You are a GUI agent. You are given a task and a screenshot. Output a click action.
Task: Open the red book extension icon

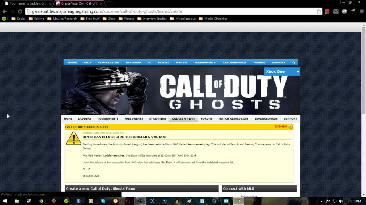pyautogui.click(x=327, y=11)
